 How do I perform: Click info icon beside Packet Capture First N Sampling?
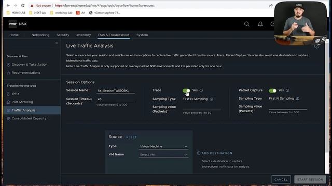tap(297, 99)
